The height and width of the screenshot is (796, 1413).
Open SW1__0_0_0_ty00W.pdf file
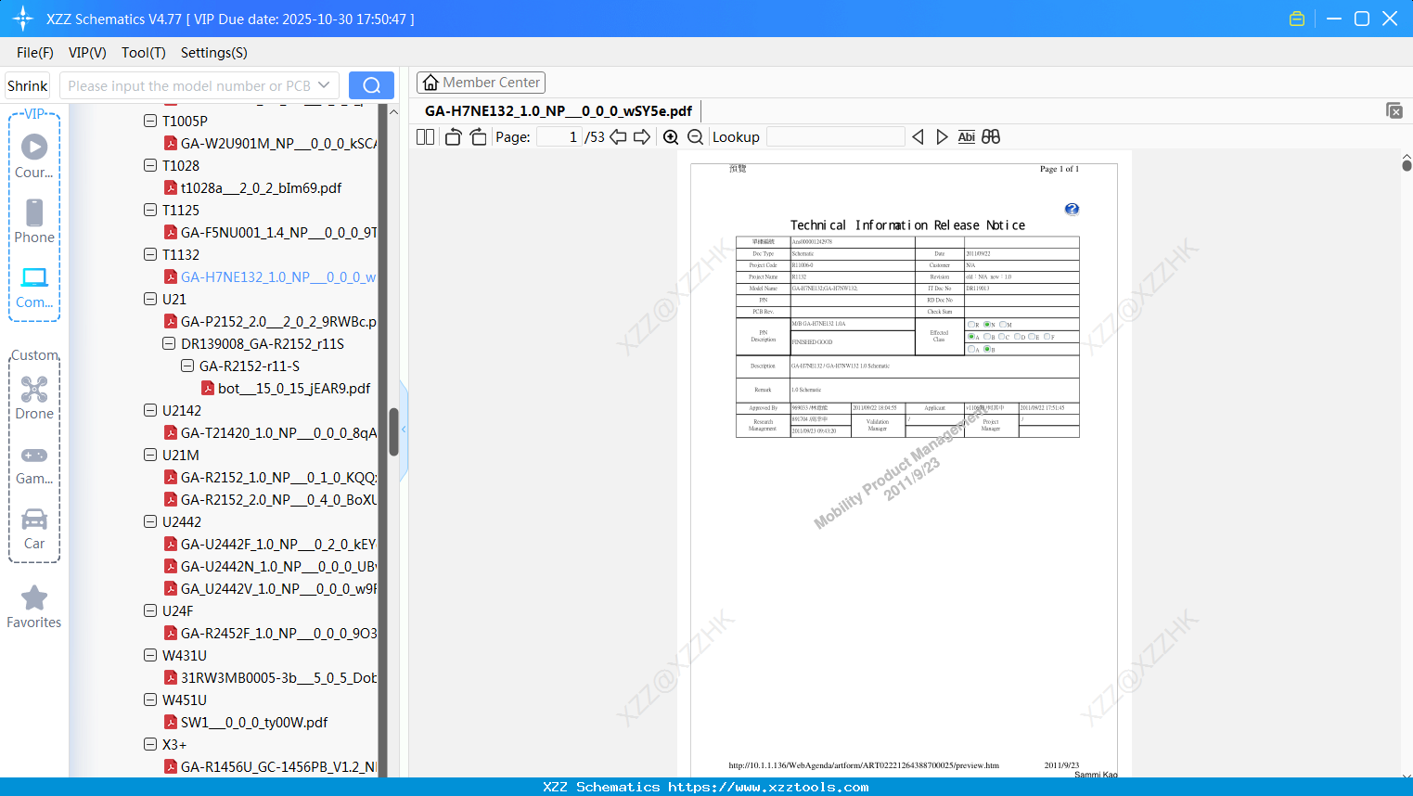pos(254,722)
